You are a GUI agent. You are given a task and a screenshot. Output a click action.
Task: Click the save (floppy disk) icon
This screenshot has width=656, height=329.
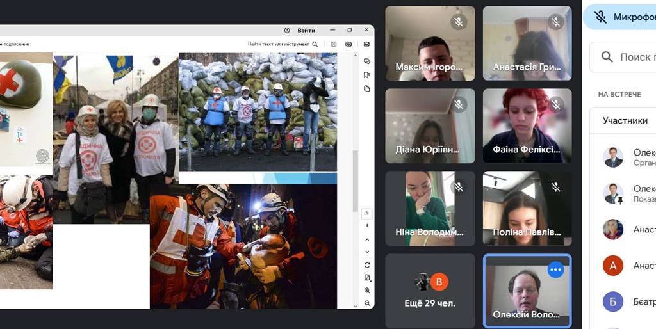tap(334, 44)
